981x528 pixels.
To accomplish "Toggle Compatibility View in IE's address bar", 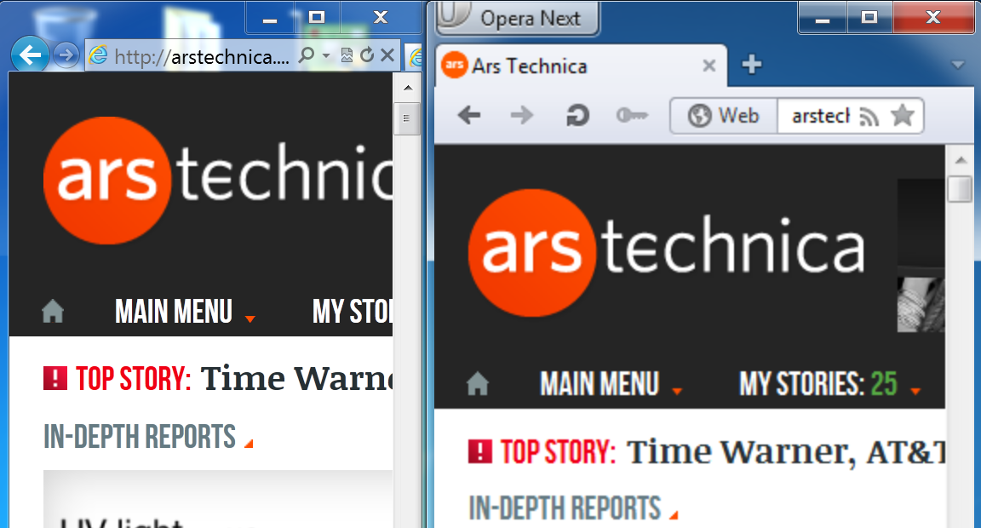I will tap(346, 55).
